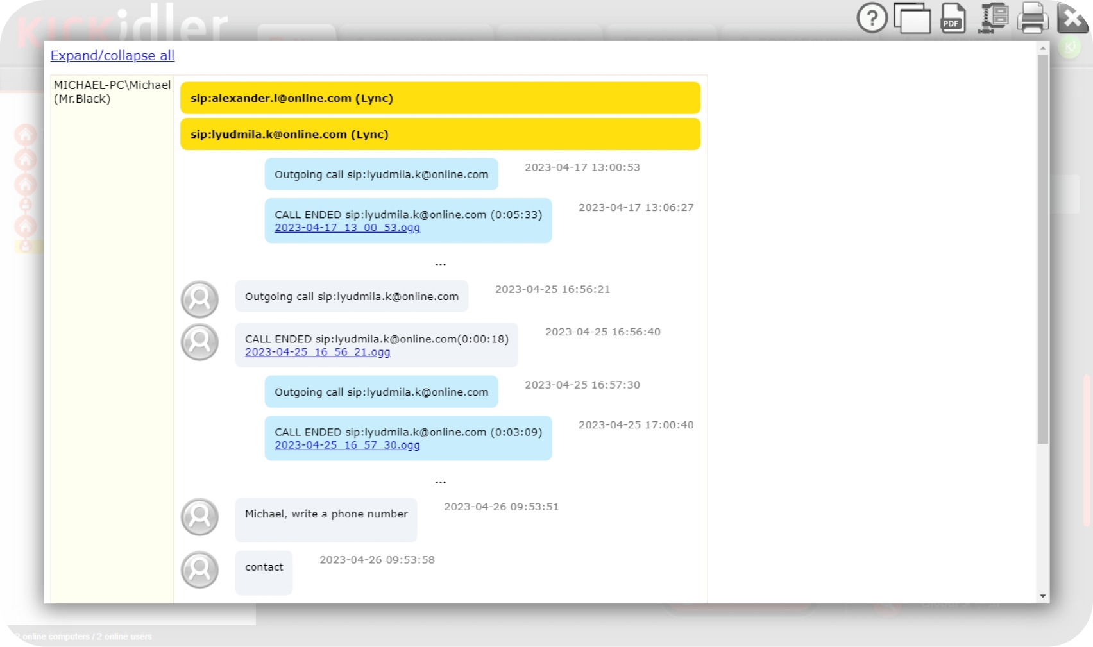Click the scrollbar down arrow

coord(1043,596)
